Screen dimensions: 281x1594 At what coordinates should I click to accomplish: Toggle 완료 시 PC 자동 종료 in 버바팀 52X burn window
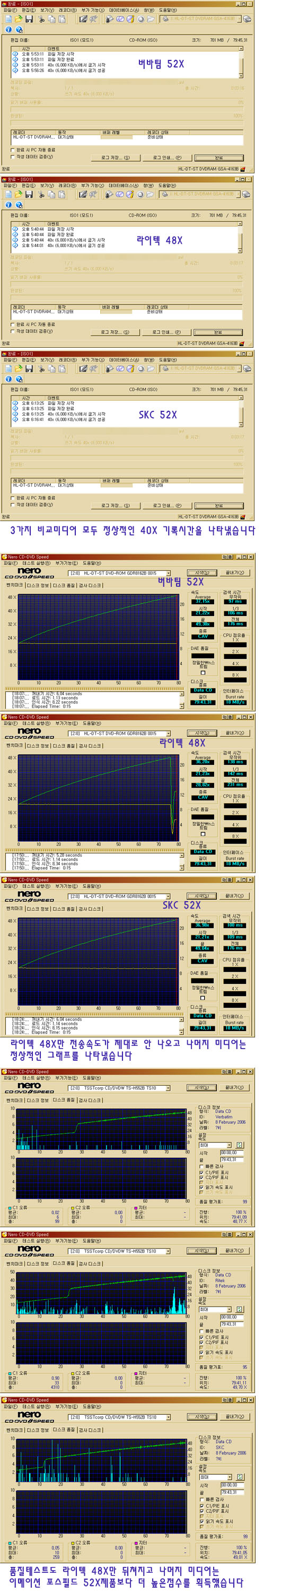[x=13, y=149]
